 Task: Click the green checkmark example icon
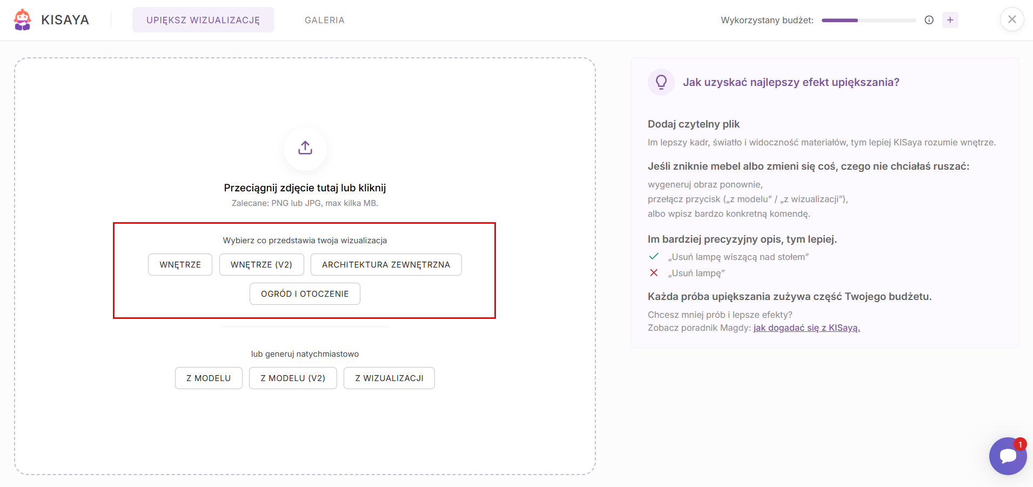coord(654,256)
